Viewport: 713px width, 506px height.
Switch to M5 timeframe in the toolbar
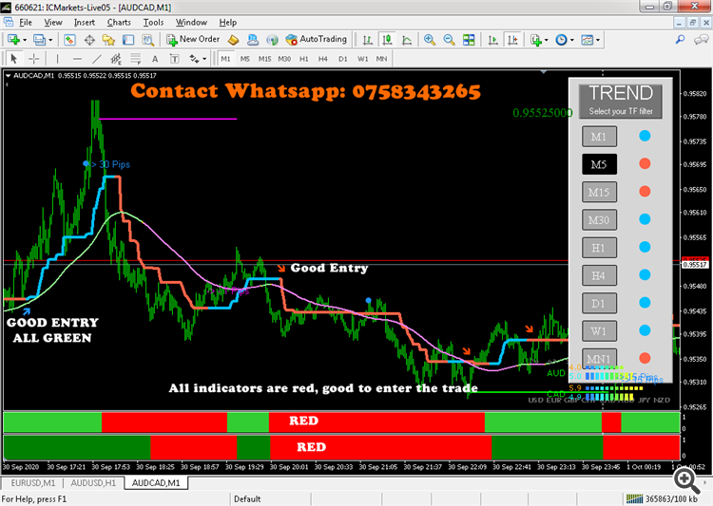pyautogui.click(x=245, y=59)
